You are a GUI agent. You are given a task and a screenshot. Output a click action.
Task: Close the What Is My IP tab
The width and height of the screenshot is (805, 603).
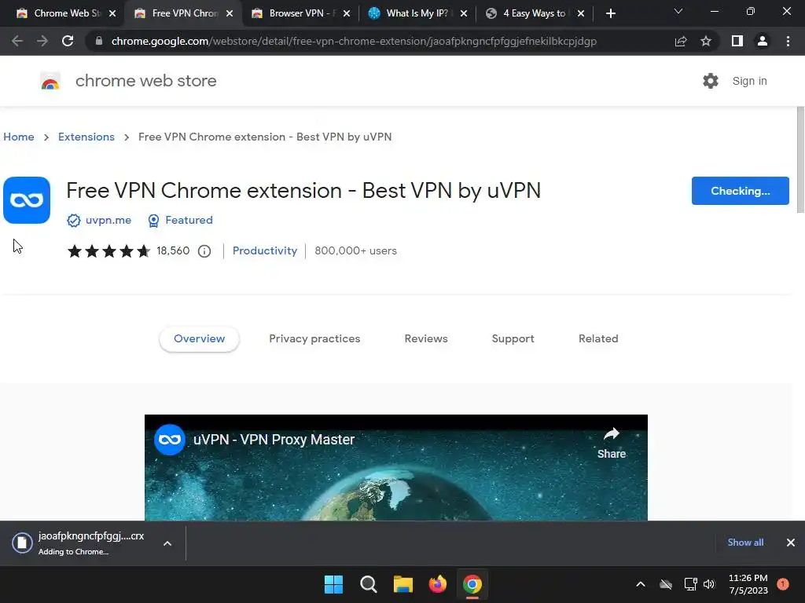coord(464,14)
